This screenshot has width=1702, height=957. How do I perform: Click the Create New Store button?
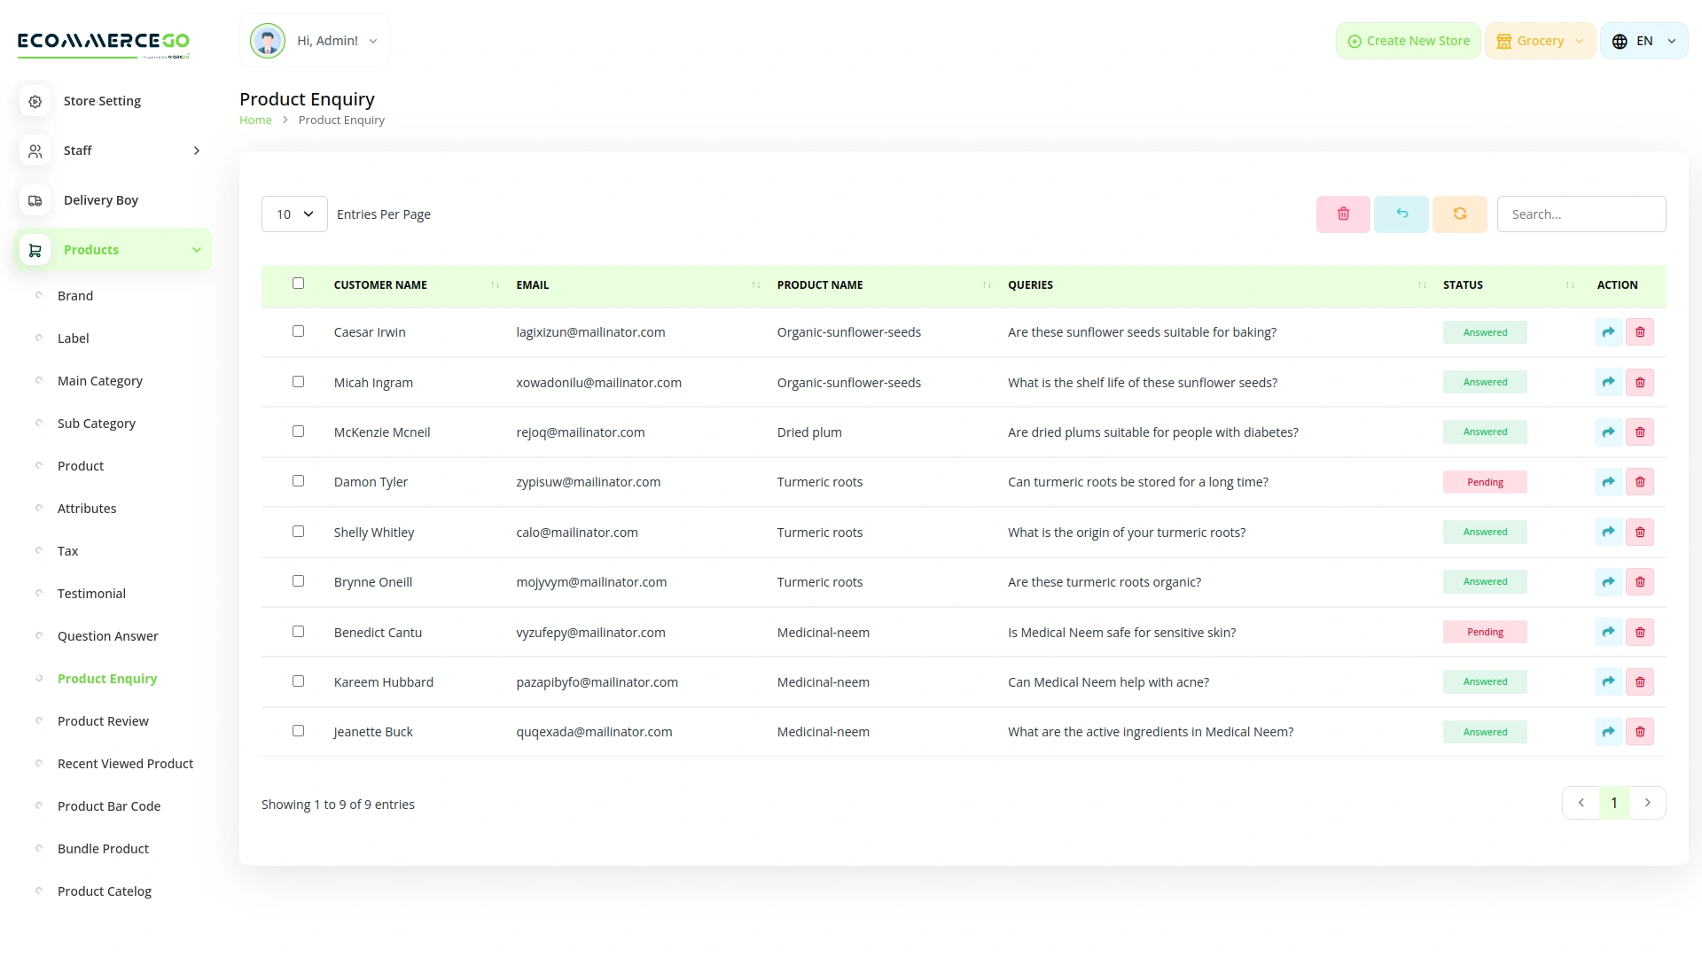[x=1408, y=40]
